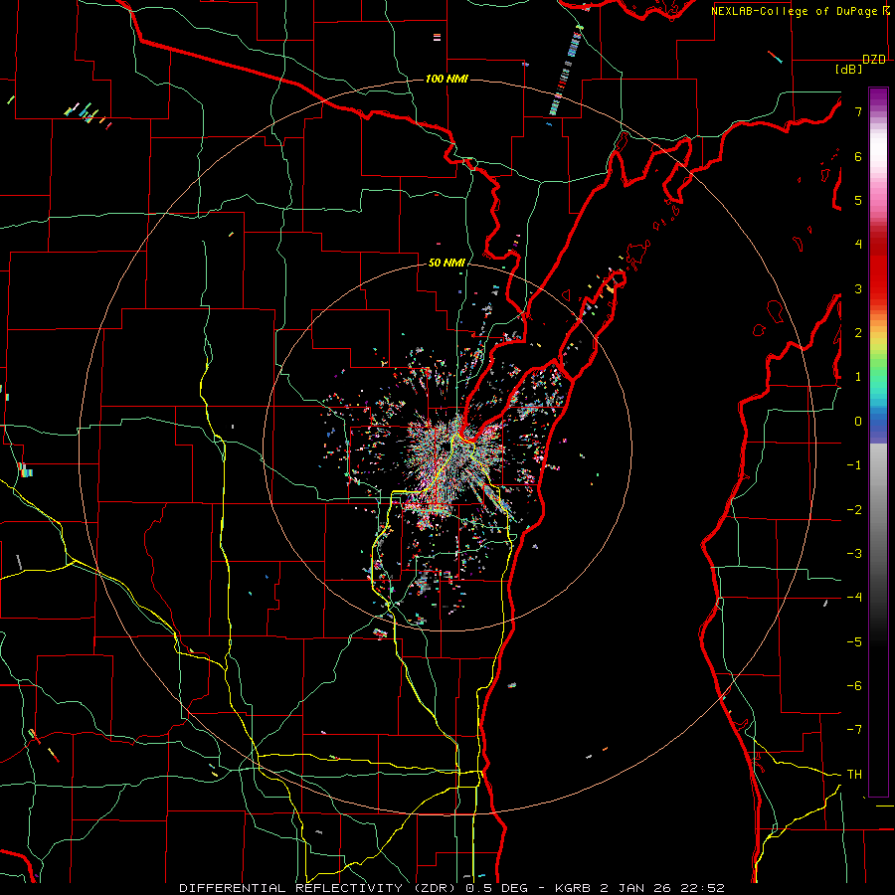Click the DZD label above the legend

[x=874, y=59]
